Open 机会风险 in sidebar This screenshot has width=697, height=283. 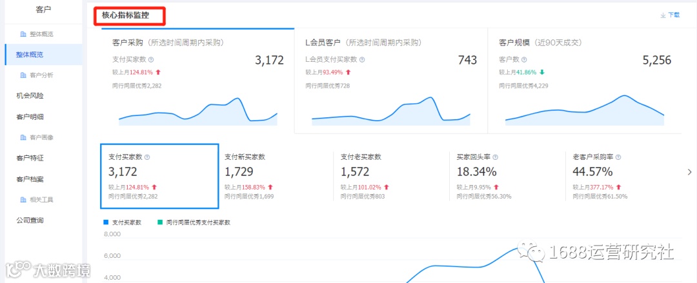[30, 95]
